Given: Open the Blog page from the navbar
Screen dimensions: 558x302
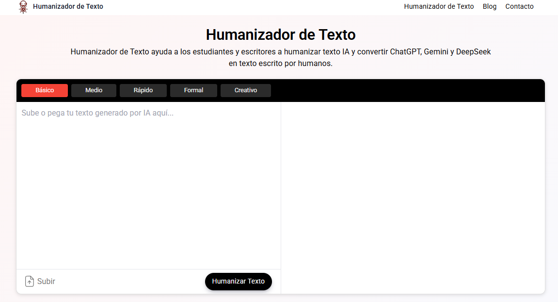Looking at the screenshot, I should (x=489, y=6).
